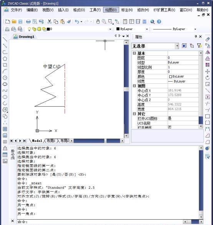Click the 命令: command input field
Screen dimensions: 213x225
pos(100,222)
